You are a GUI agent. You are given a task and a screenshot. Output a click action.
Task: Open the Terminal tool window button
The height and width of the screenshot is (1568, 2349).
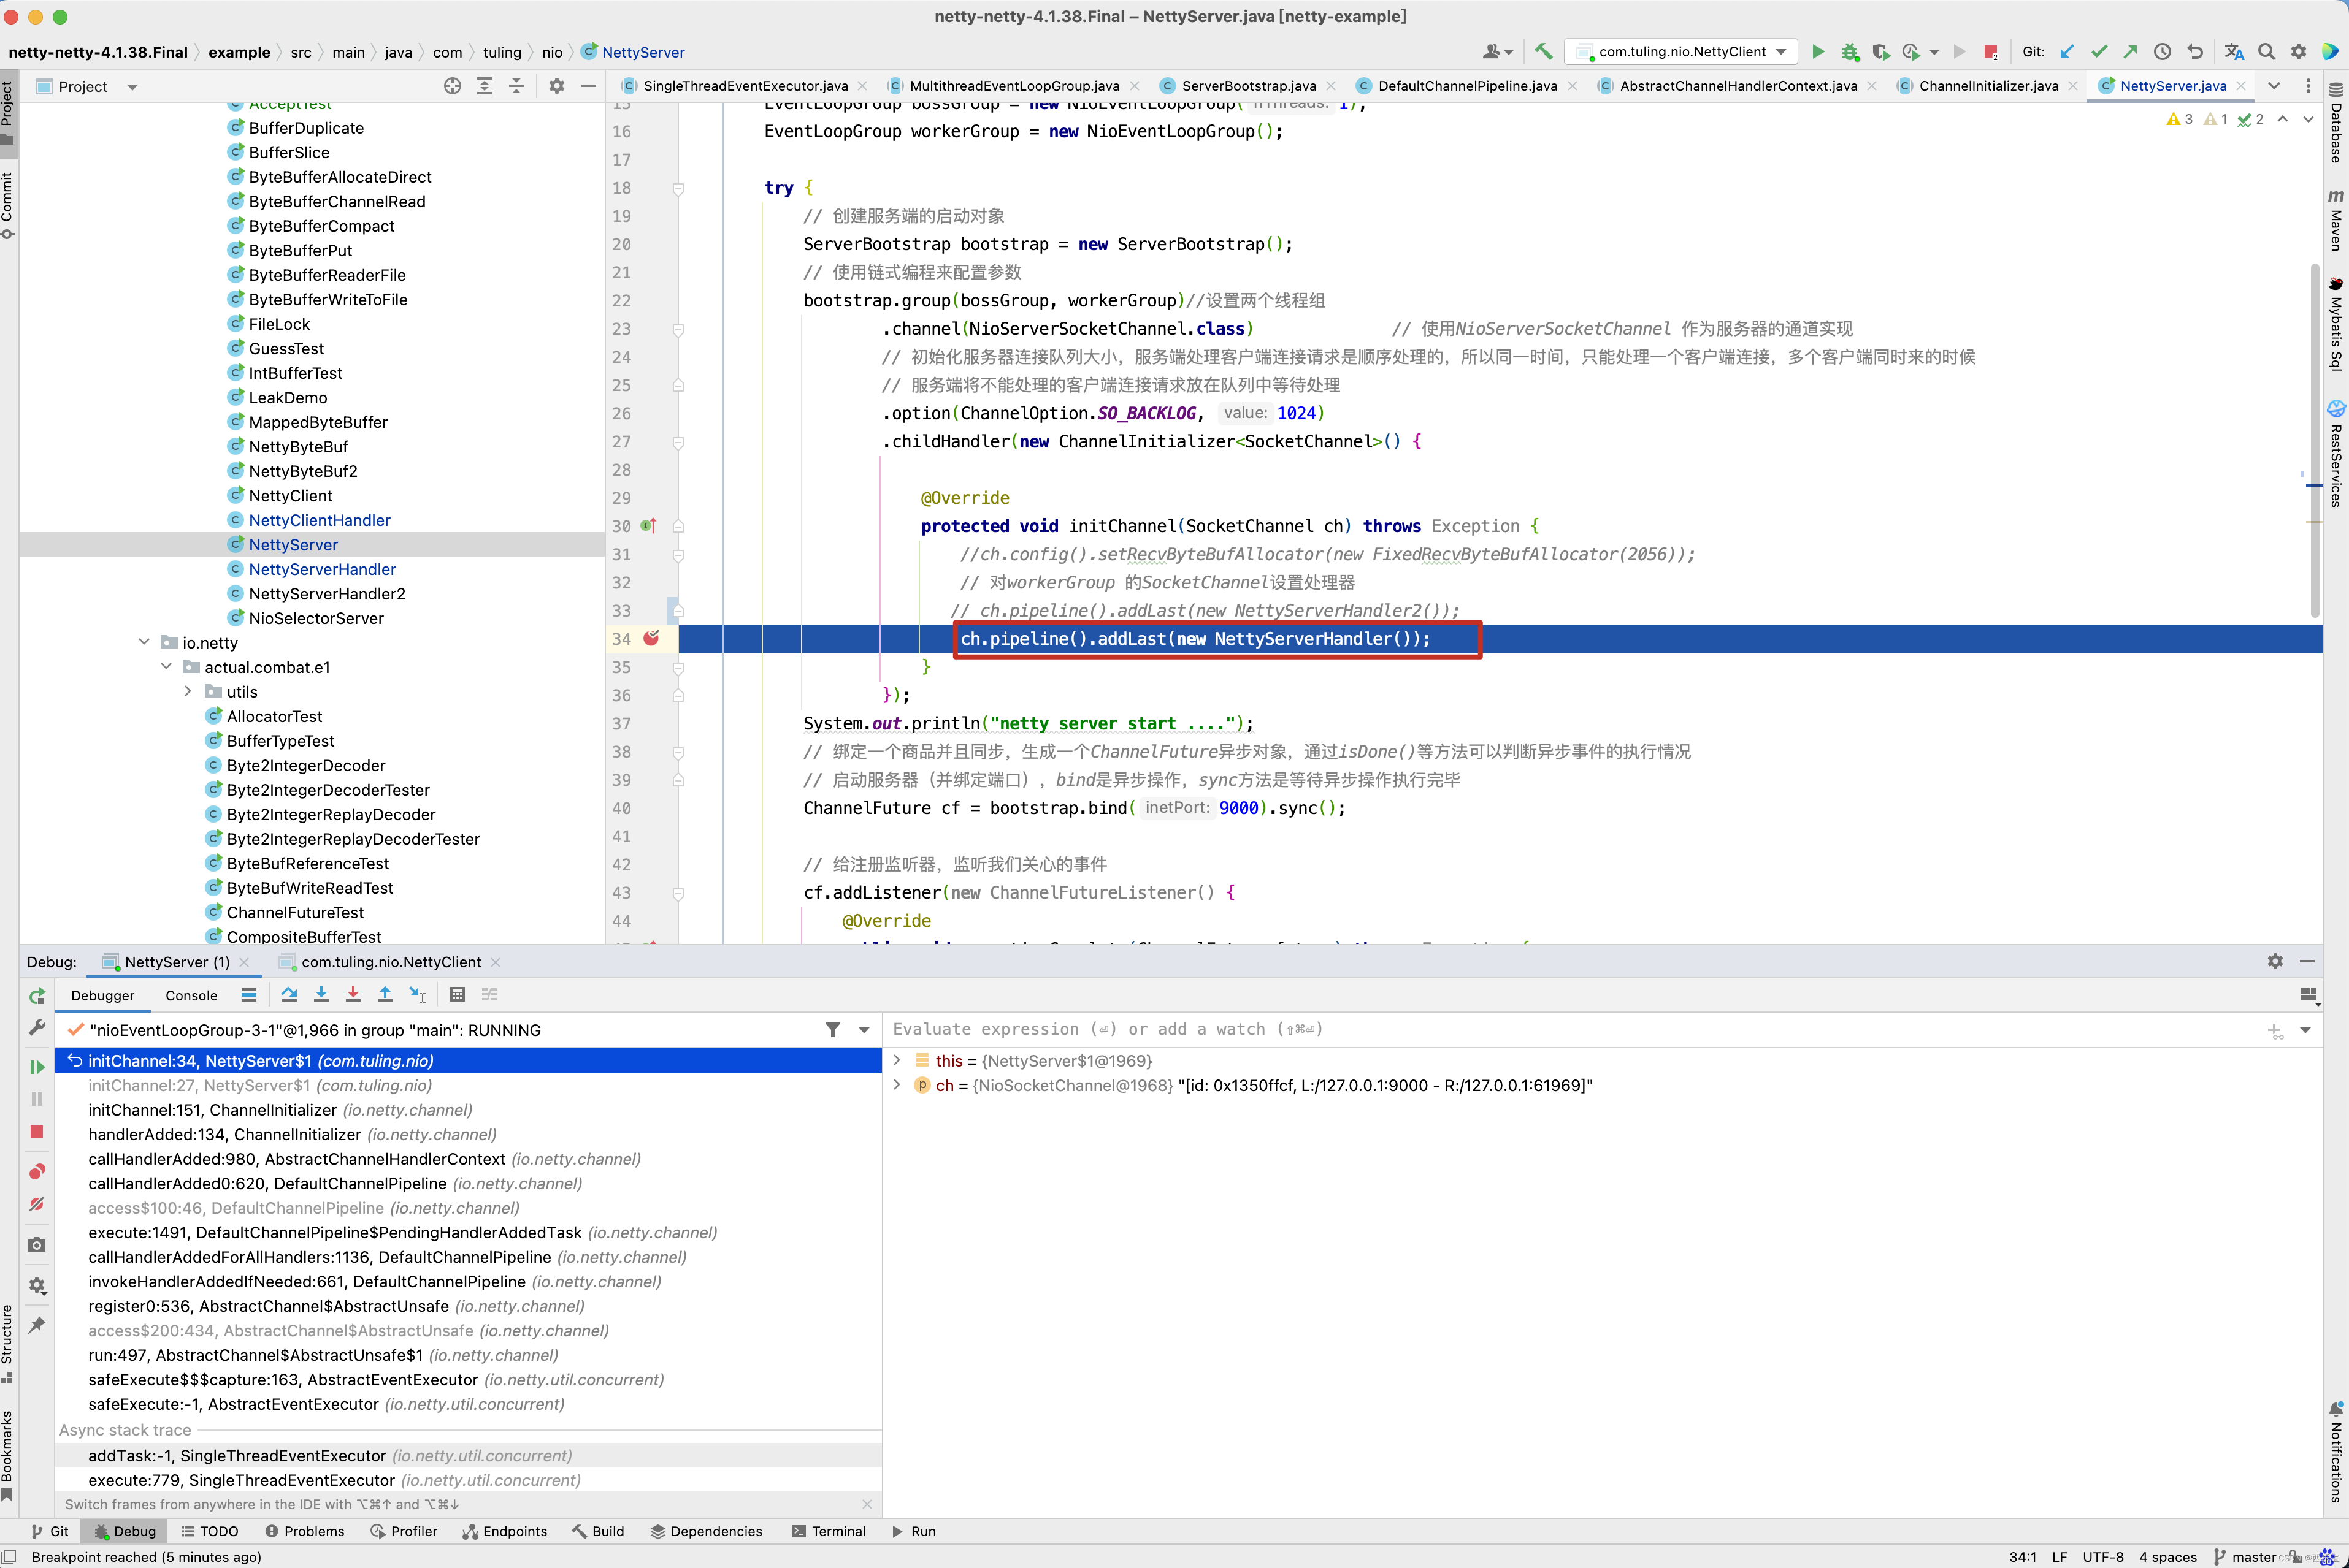(829, 1531)
